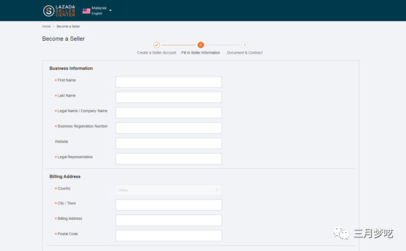Click the Website input field
406x251 pixels.
[x=169, y=143]
